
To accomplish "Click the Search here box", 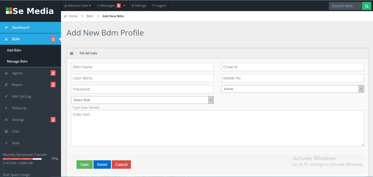I will point(346,6).
